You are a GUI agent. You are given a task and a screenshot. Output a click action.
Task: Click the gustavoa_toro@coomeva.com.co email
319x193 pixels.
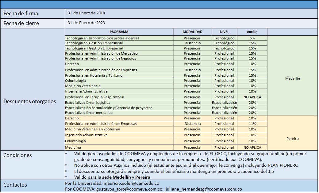click(130, 189)
